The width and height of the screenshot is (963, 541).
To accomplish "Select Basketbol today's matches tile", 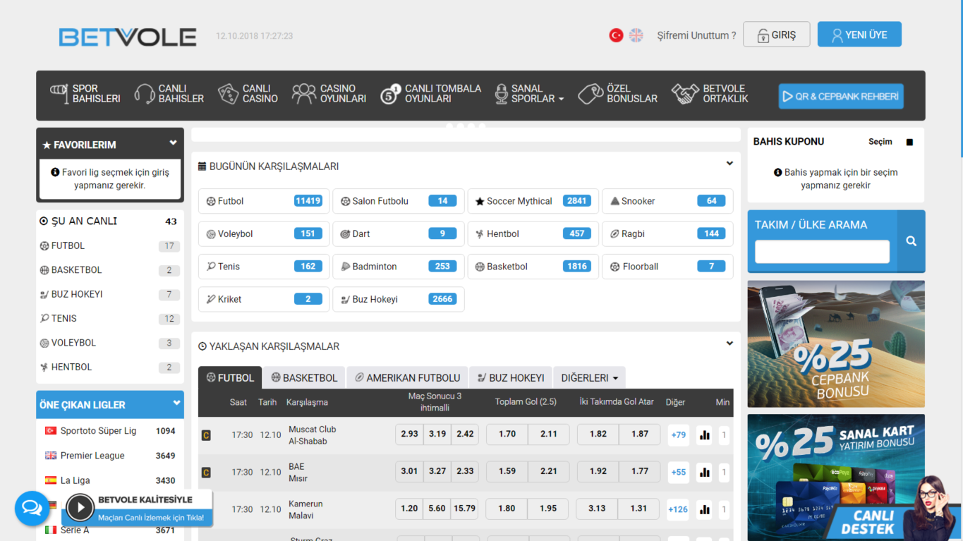I will click(533, 267).
